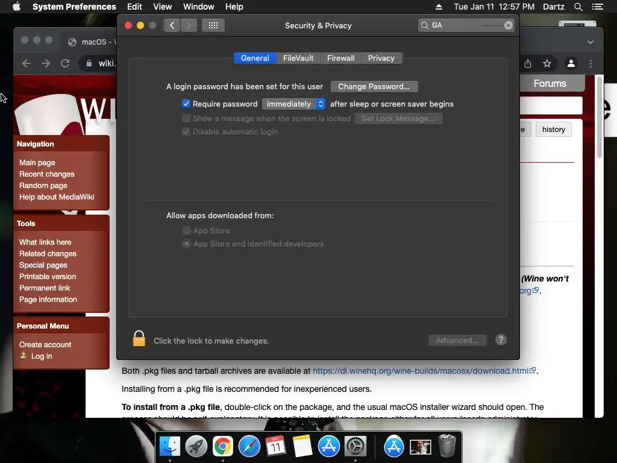
Task: Toggle Show a message when locked checkbox
Action: coord(186,118)
